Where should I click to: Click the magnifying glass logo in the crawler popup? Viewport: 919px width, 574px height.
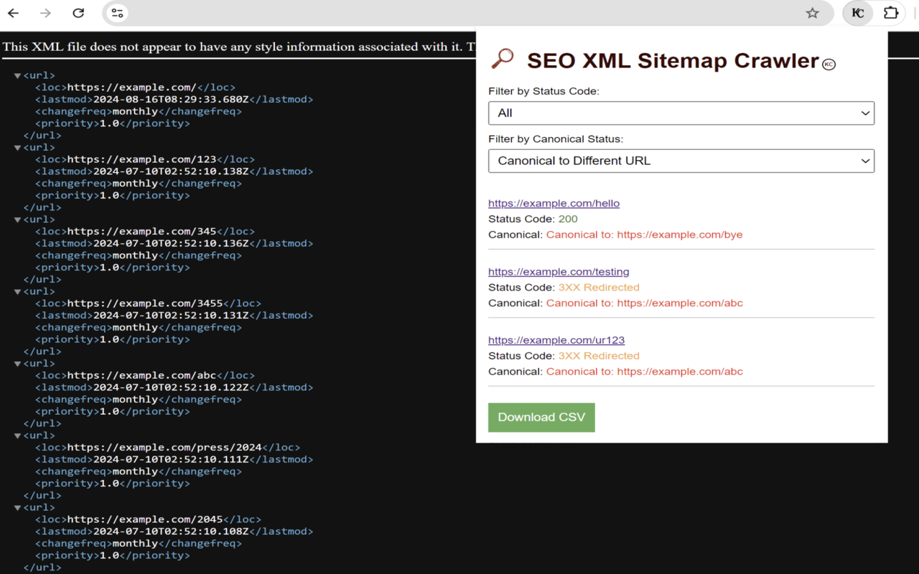[502, 59]
